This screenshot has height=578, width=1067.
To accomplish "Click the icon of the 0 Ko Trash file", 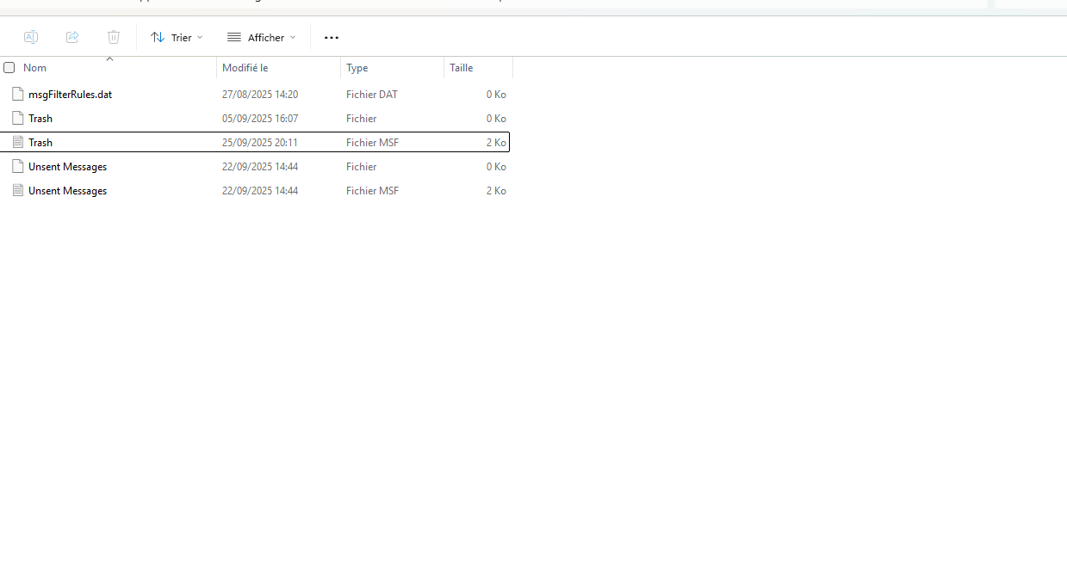I will click(17, 118).
